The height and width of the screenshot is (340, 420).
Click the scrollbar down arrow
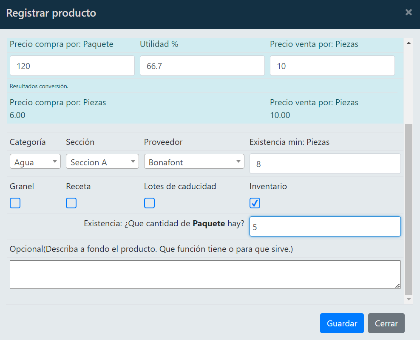(x=409, y=300)
